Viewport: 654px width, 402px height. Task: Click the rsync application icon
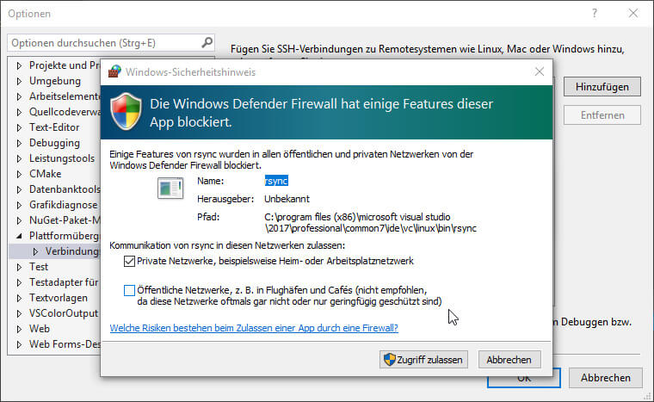pos(170,189)
